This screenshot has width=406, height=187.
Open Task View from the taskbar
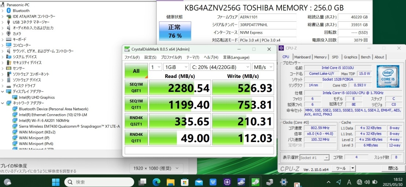tap(142, 182)
